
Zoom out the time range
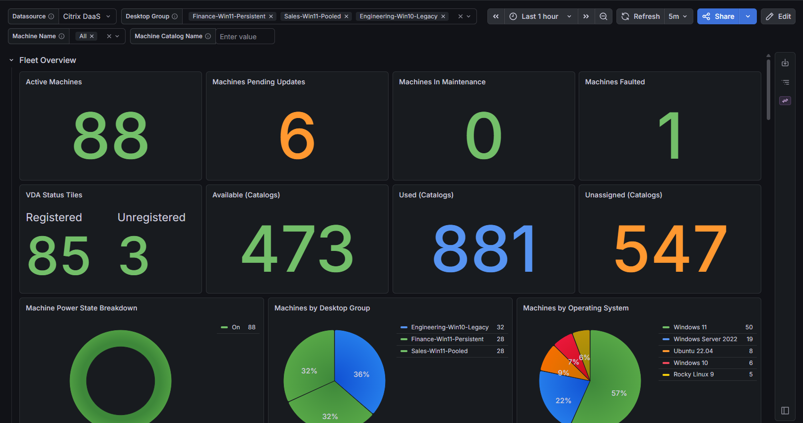tap(603, 16)
